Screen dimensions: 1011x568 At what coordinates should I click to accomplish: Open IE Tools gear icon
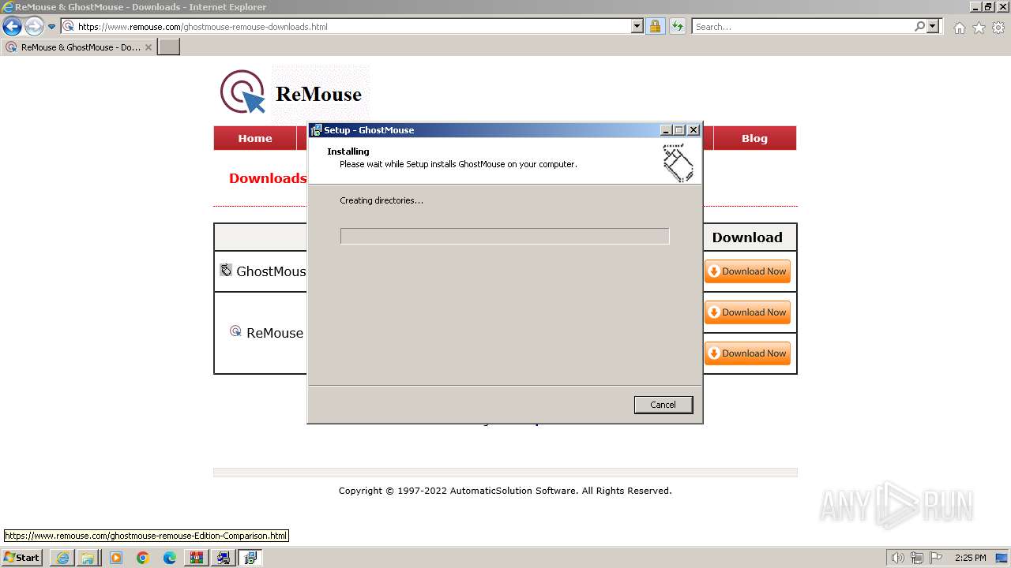[x=998, y=28]
